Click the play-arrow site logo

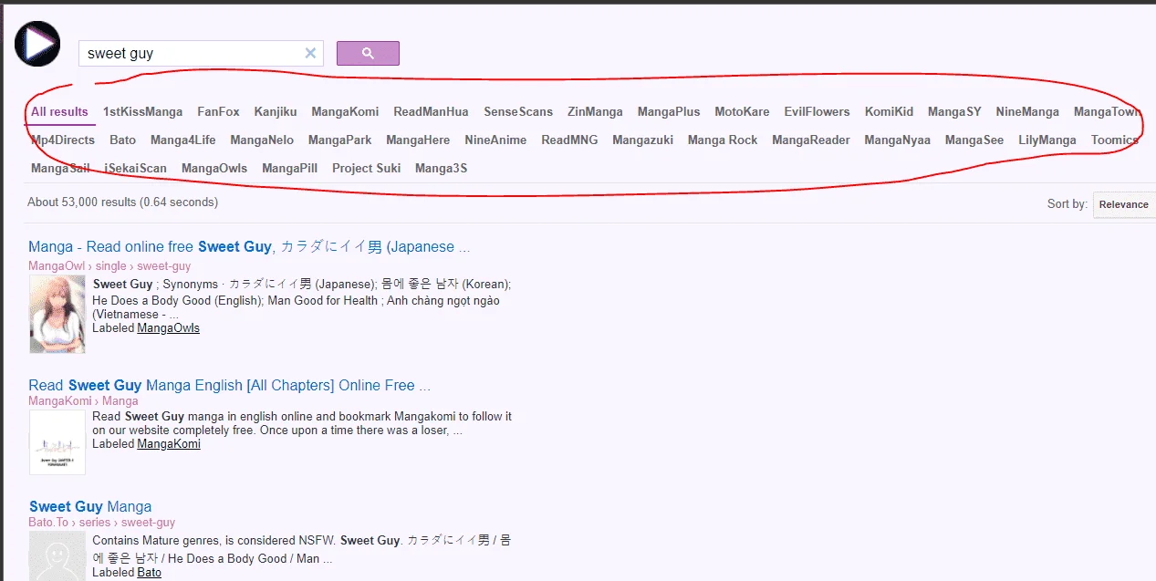point(37,44)
